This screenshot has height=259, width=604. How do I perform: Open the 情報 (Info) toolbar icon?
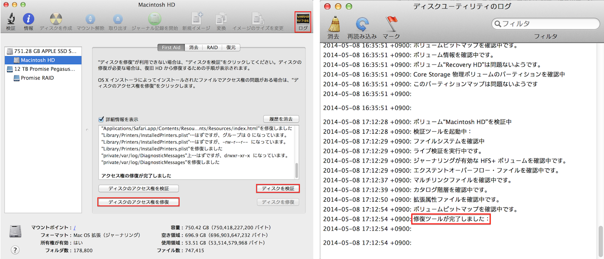tap(28, 19)
